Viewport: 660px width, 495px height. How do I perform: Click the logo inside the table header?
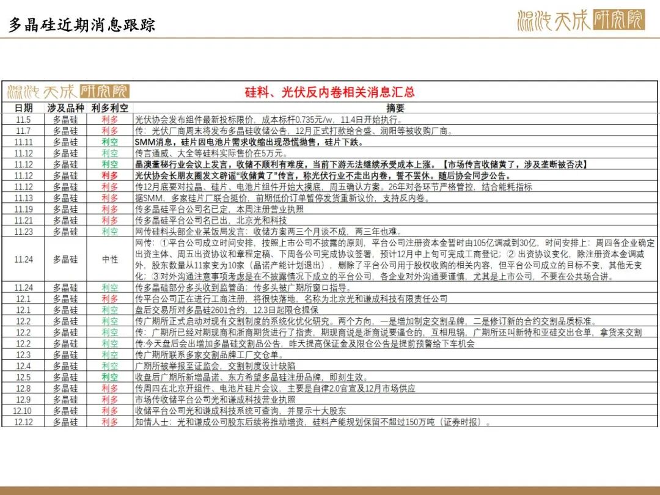(x=68, y=92)
